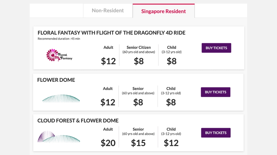Switch to the Non-Resident tab
Viewport: 277px width, 155px height.
[x=108, y=11]
